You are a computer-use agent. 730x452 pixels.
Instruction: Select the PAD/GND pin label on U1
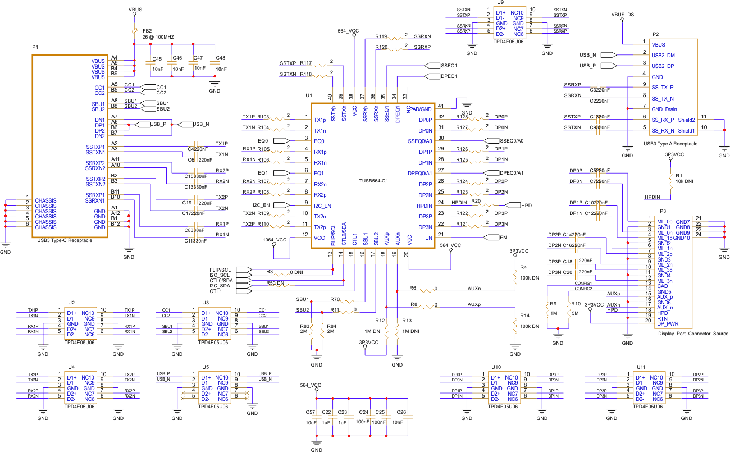420,109
